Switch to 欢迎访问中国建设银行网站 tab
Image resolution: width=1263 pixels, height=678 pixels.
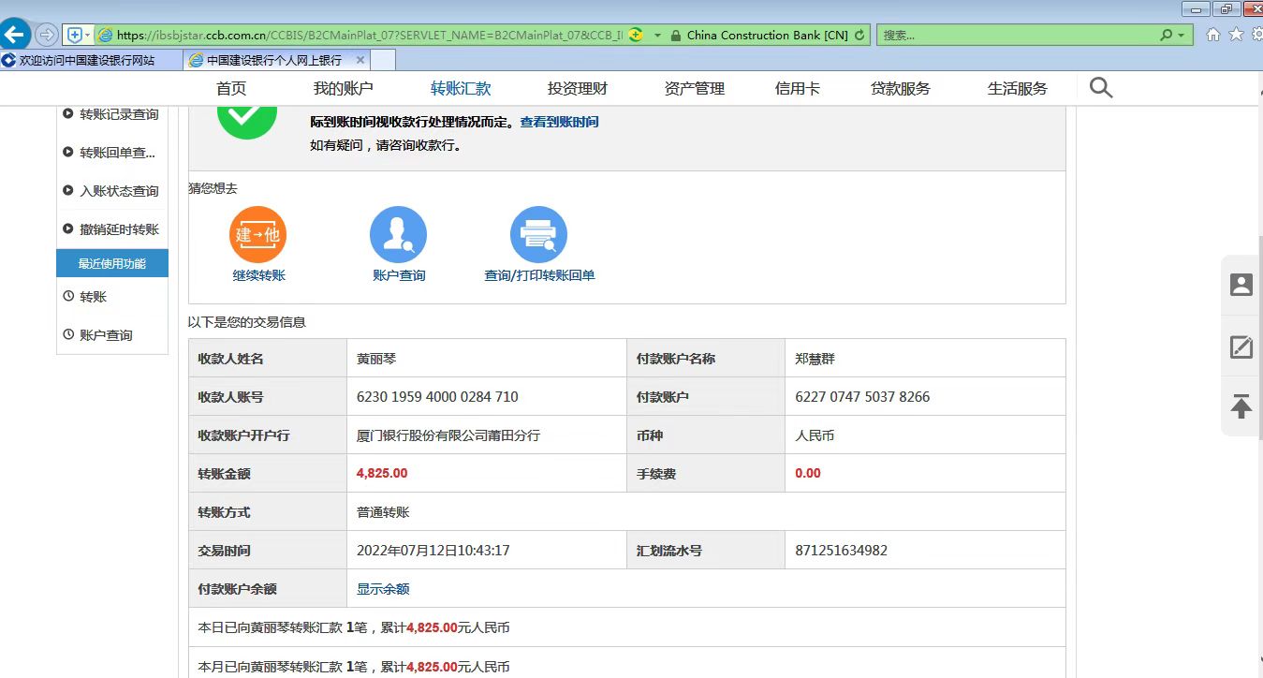tap(92, 60)
